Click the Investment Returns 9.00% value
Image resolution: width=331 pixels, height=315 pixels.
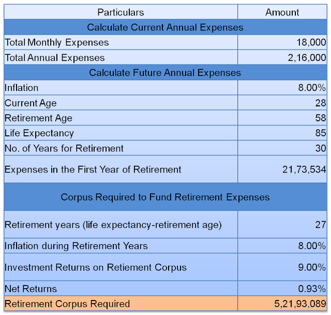tap(312, 267)
